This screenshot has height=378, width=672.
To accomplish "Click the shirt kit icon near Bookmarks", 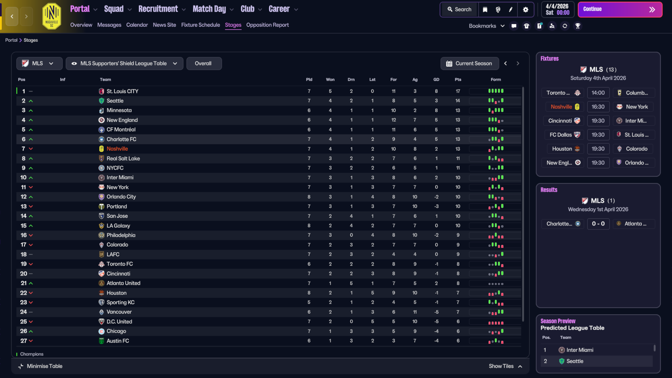I will [x=526, y=26].
